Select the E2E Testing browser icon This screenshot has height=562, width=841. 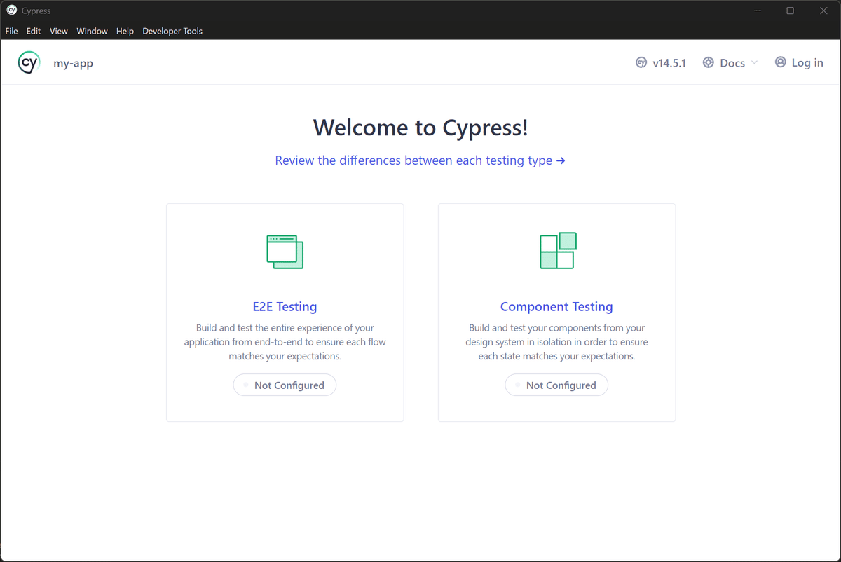(285, 252)
